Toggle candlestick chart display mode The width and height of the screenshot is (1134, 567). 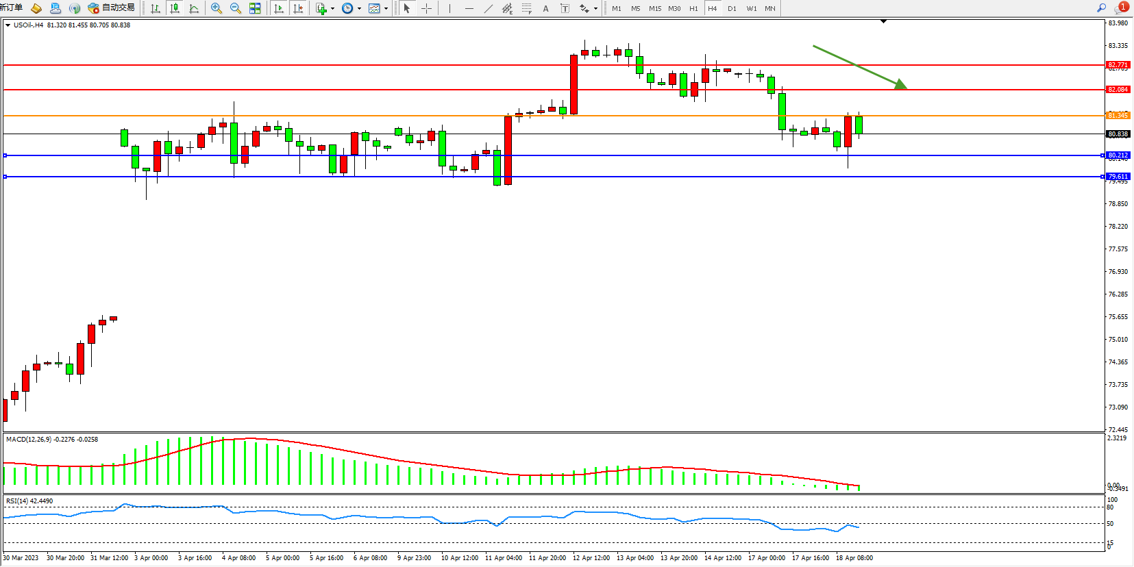(175, 8)
